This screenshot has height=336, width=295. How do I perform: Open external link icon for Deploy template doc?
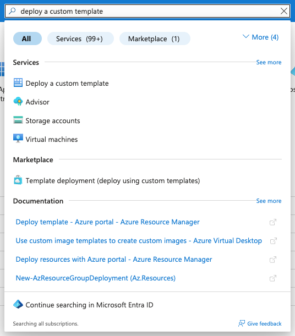(x=273, y=222)
